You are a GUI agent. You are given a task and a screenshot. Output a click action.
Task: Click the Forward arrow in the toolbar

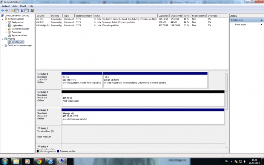(x=6, y=11)
